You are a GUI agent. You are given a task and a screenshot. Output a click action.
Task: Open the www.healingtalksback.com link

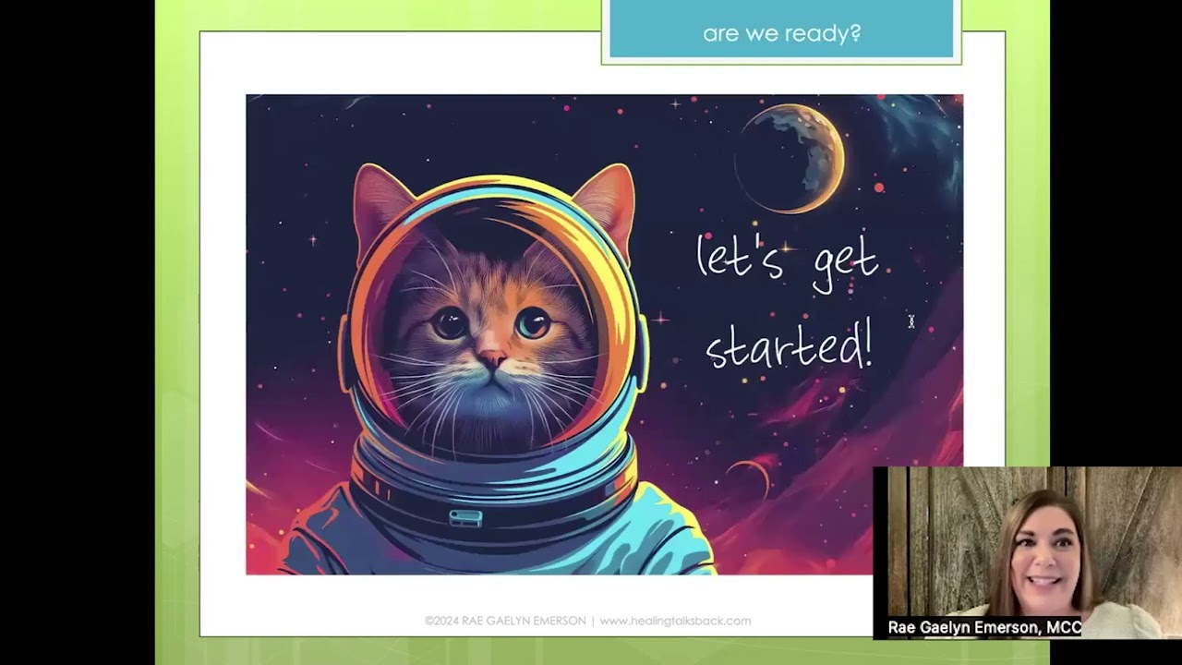click(675, 621)
